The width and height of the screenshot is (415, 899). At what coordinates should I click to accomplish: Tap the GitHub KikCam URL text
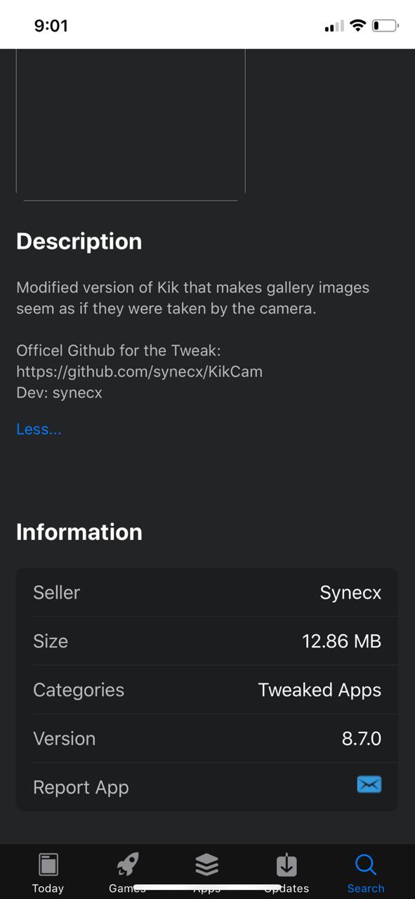(139, 372)
